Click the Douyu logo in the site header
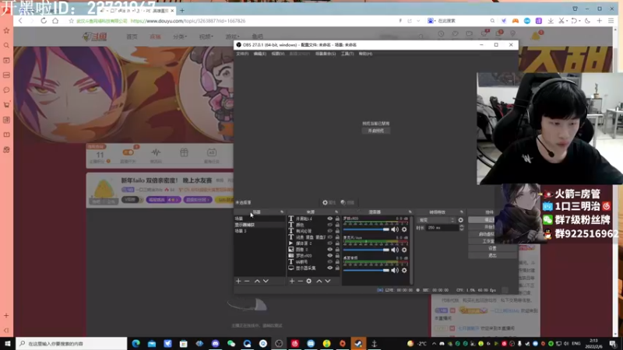 pos(94,37)
